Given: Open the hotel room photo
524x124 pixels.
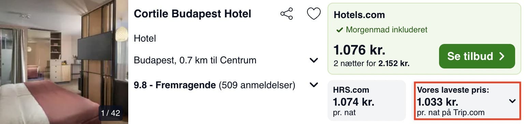Looking at the screenshot, I should (x=64, y=62).
